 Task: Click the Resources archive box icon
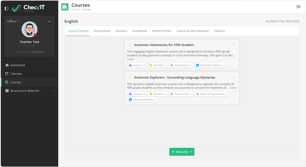tap(7, 91)
